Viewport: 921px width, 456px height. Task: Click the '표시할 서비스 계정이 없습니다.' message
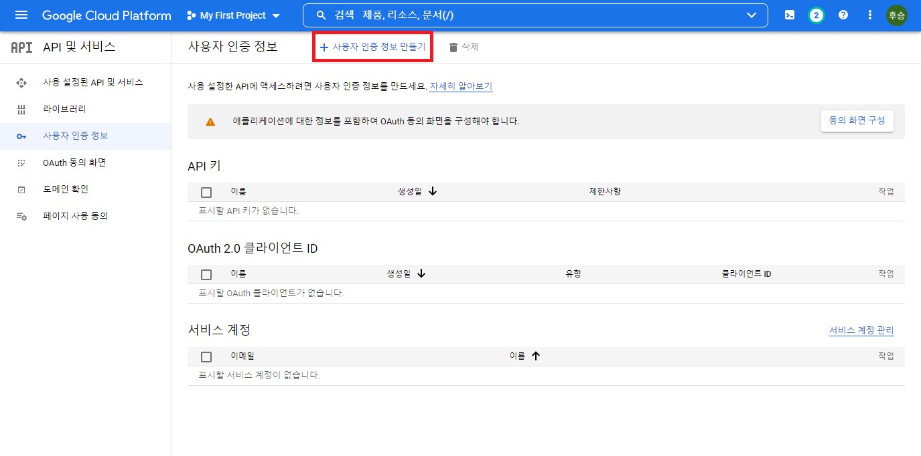[260, 375]
